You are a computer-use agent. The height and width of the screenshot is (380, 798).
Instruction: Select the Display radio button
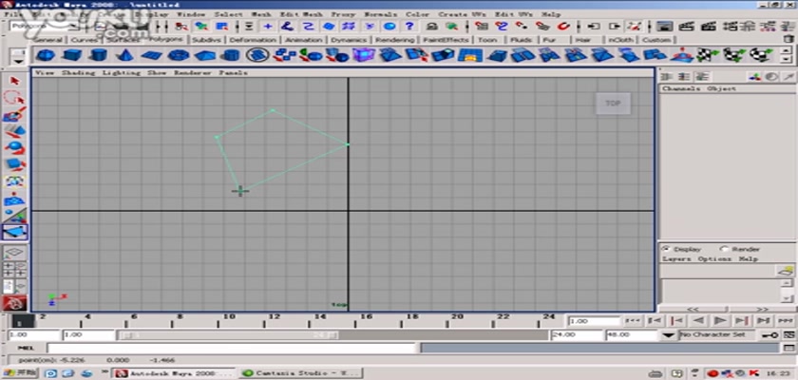(x=665, y=249)
